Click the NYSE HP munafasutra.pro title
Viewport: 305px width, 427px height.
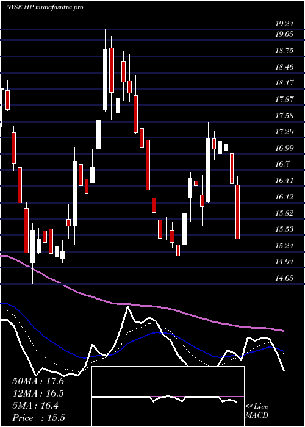coord(45,7)
